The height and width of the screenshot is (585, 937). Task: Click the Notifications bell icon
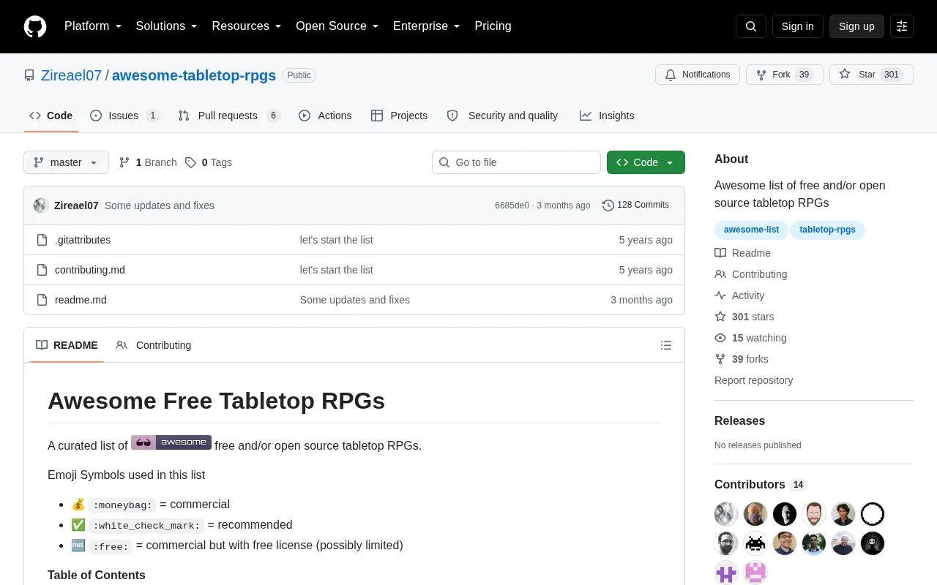click(671, 75)
